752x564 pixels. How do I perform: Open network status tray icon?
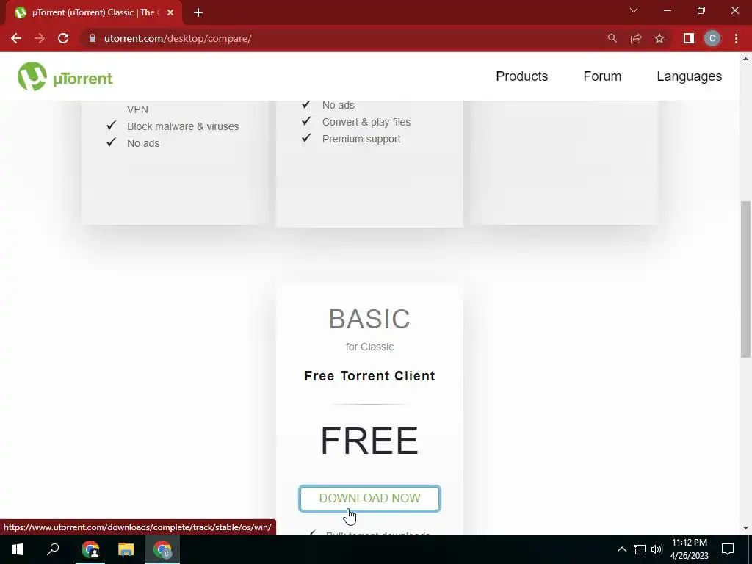[x=640, y=549]
